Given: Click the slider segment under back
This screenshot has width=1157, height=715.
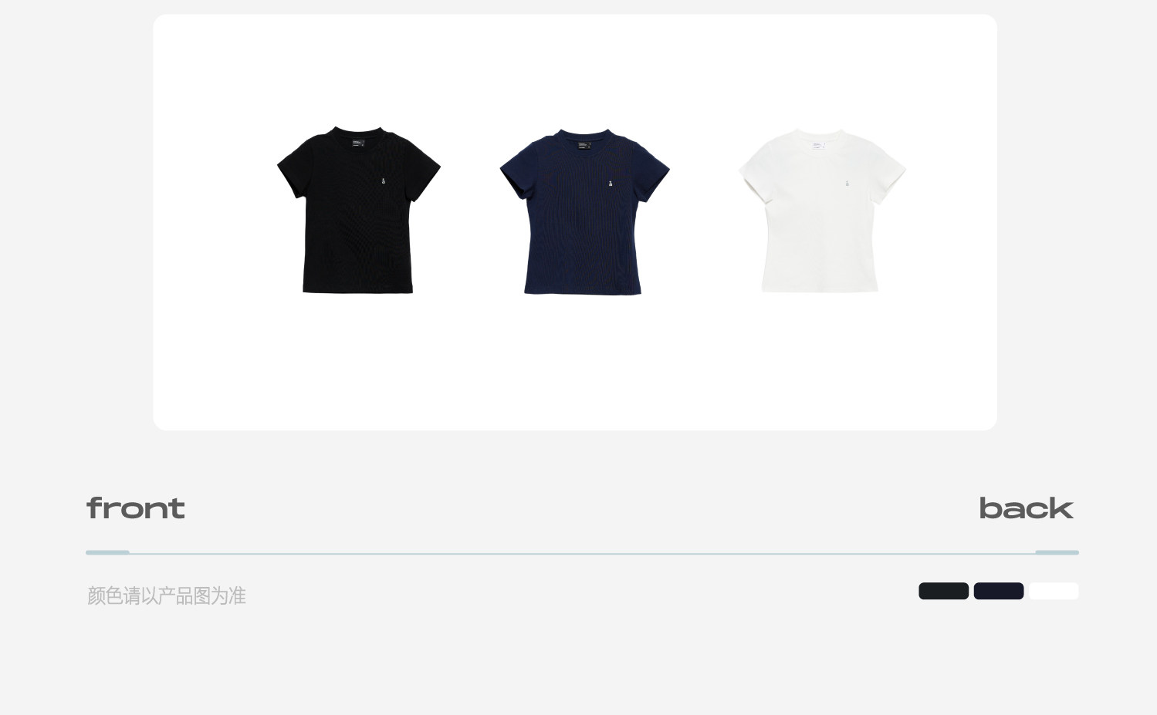Looking at the screenshot, I should (1057, 552).
